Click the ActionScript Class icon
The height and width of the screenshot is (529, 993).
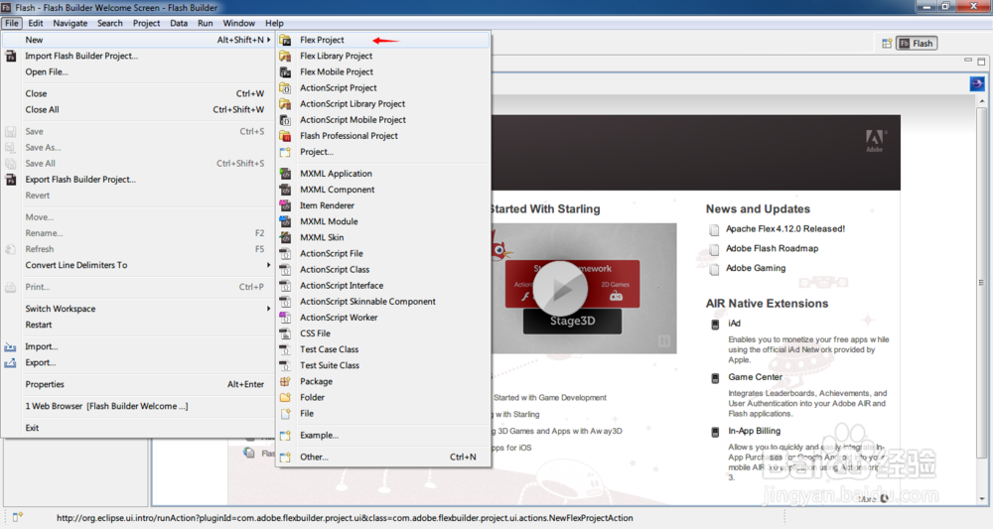pyautogui.click(x=286, y=270)
